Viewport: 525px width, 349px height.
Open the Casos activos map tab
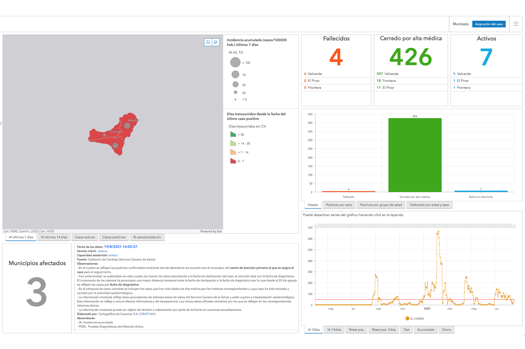tap(85, 237)
